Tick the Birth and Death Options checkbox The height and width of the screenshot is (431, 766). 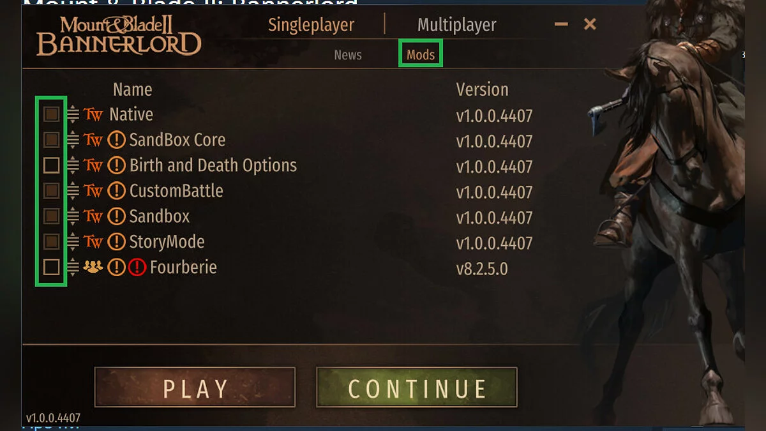[x=51, y=165]
